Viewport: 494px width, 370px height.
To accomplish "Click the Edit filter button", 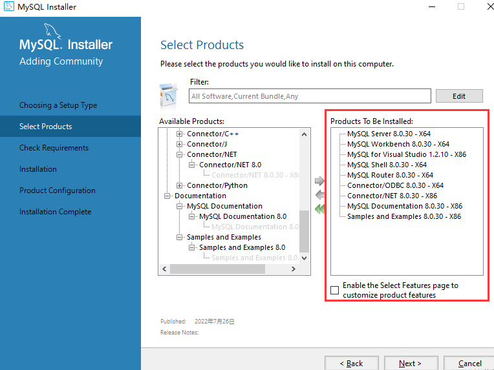I will pos(459,96).
